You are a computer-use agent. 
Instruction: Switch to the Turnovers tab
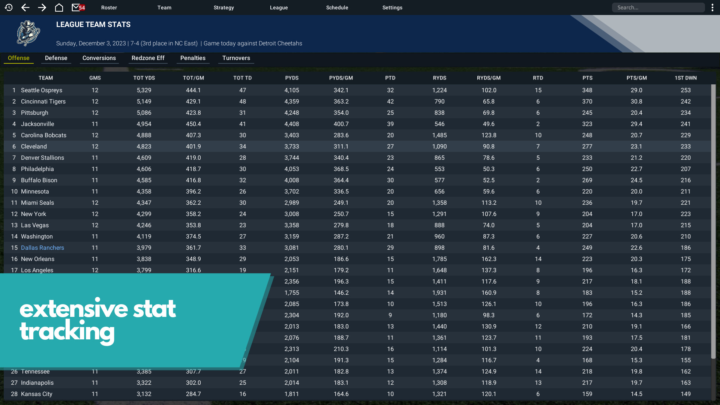click(236, 58)
